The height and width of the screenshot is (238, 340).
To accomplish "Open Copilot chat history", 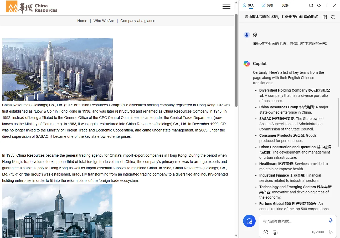I will tap(333, 17).
